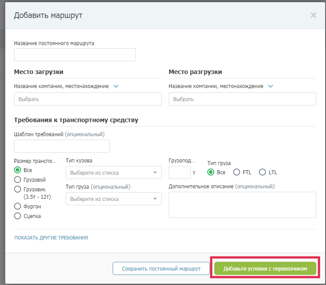
Task: Expand unloading place company chevron
Action: coord(270,86)
